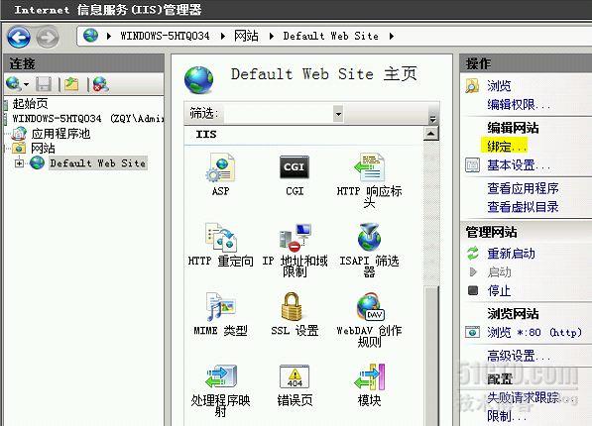Open the view options dropdown beside filter
Image resolution: width=592 pixels, height=426 pixels.
click(x=432, y=119)
